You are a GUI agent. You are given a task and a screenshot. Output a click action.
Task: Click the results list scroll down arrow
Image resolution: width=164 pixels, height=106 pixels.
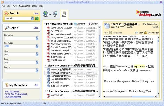coord(100,96)
